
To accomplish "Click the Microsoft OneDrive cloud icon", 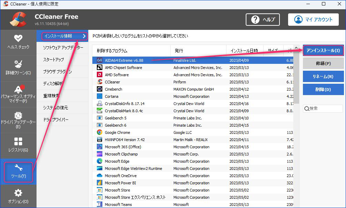I will point(100,176).
